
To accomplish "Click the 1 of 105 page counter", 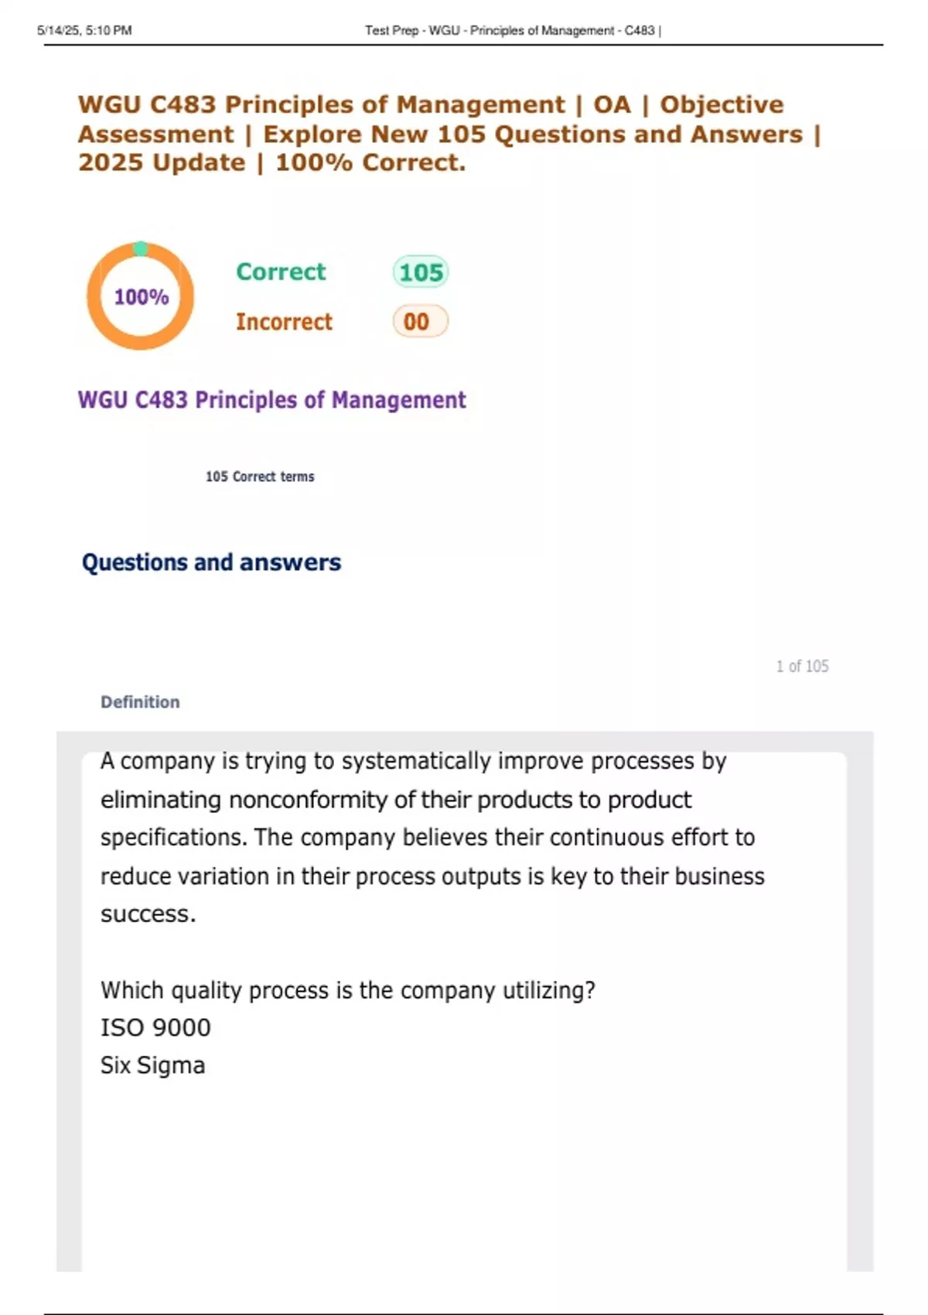I will (802, 666).
